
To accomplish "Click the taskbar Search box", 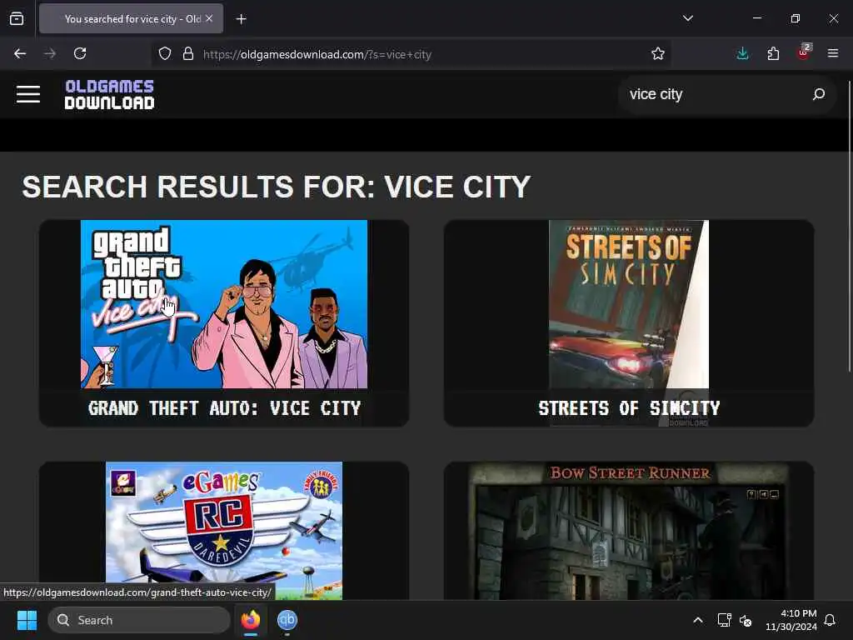I will pos(139,620).
